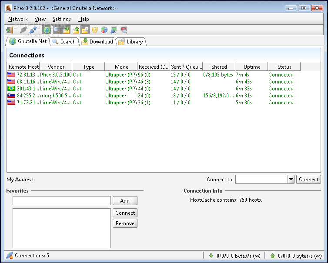Screen dimensions: 328x263
Task: Toggle the Search magnifier toolbar icon
Action: pos(57,30)
